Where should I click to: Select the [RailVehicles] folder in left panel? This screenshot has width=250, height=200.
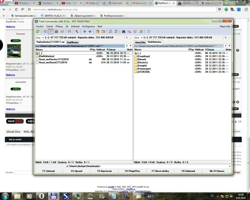[84, 56]
